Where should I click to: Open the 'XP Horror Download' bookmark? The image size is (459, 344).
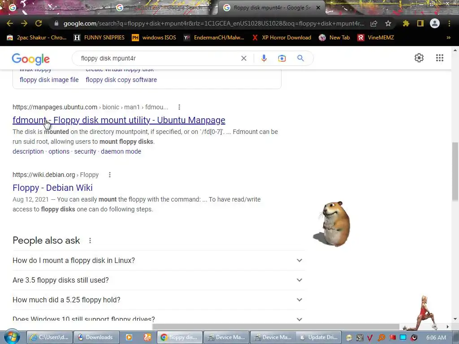[x=281, y=38]
